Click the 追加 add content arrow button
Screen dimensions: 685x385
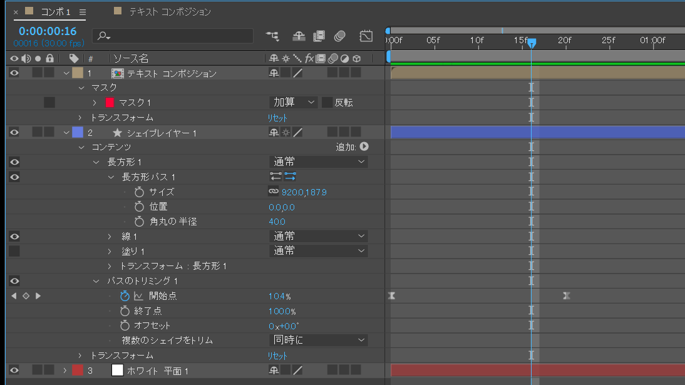[x=364, y=146]
